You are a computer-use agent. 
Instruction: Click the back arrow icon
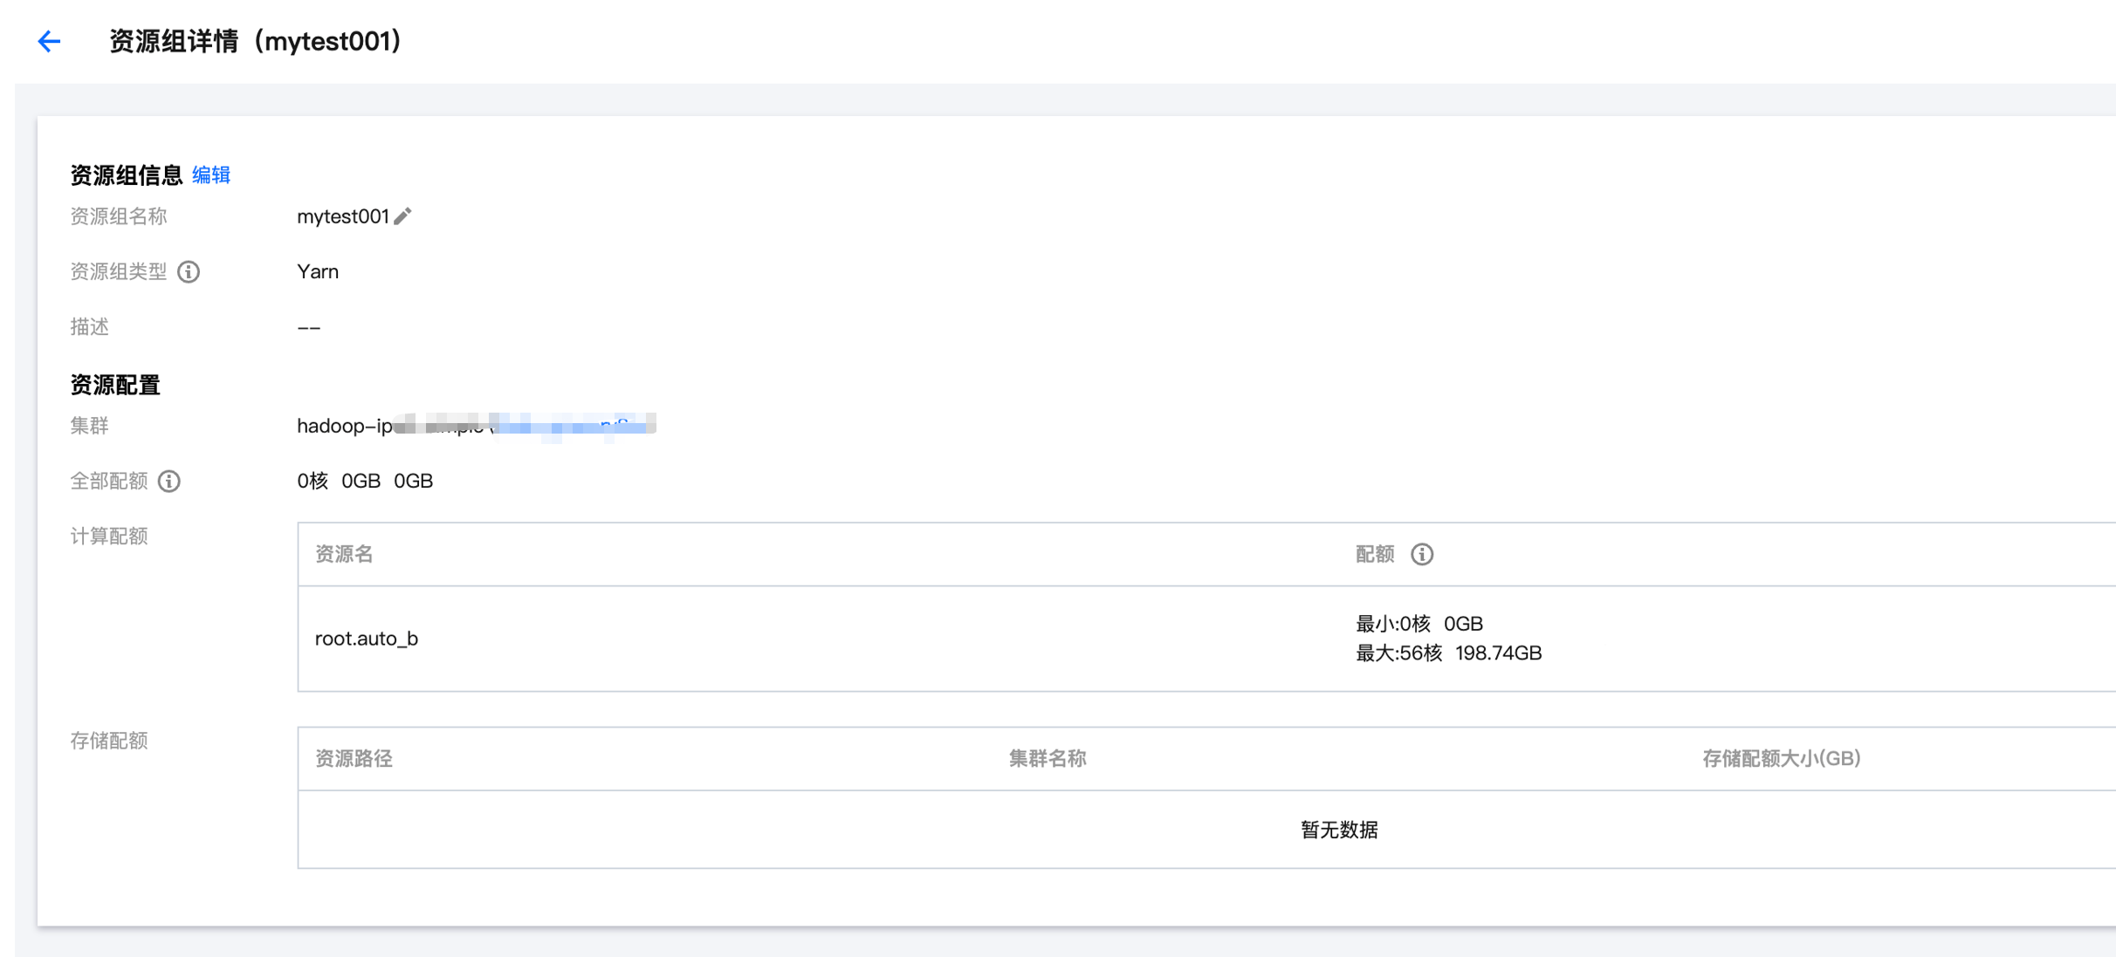(x=49, y=41)
